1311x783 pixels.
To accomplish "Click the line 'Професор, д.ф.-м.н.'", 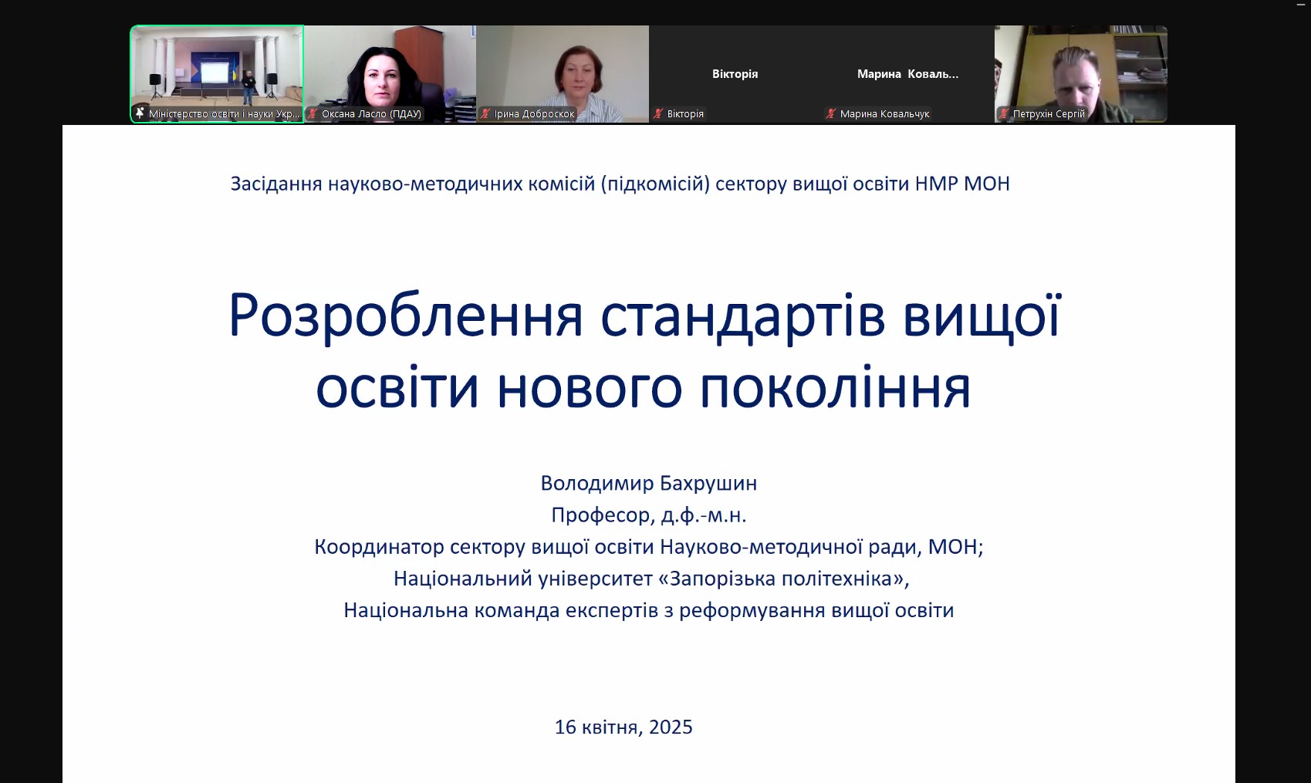I will tap(649, 515).
